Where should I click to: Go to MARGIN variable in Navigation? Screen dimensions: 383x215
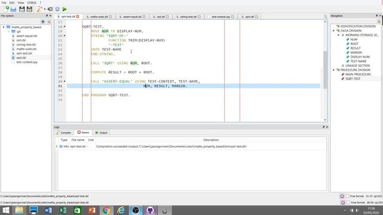(356, 53)
